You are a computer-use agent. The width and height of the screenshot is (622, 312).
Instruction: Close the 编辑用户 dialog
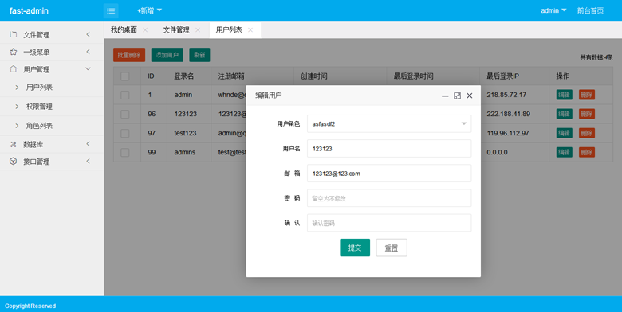click(x=470, y=96)
